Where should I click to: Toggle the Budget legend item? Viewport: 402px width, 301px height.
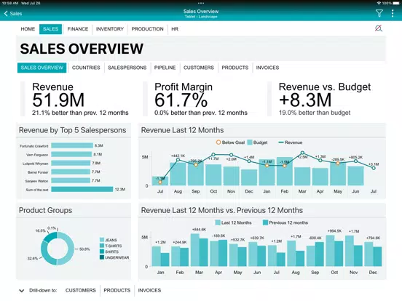(257, 143)
